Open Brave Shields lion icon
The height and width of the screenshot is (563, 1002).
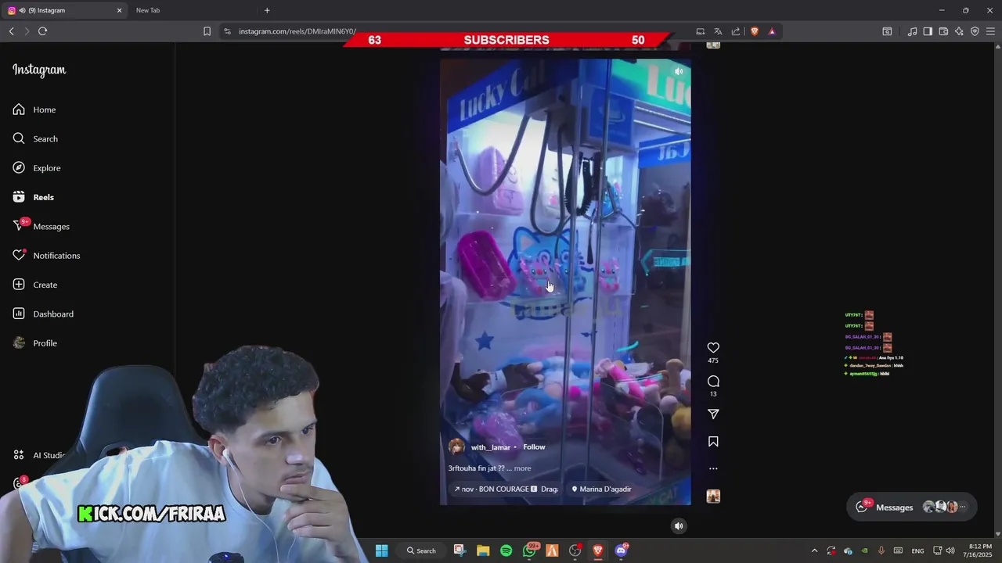755,31
